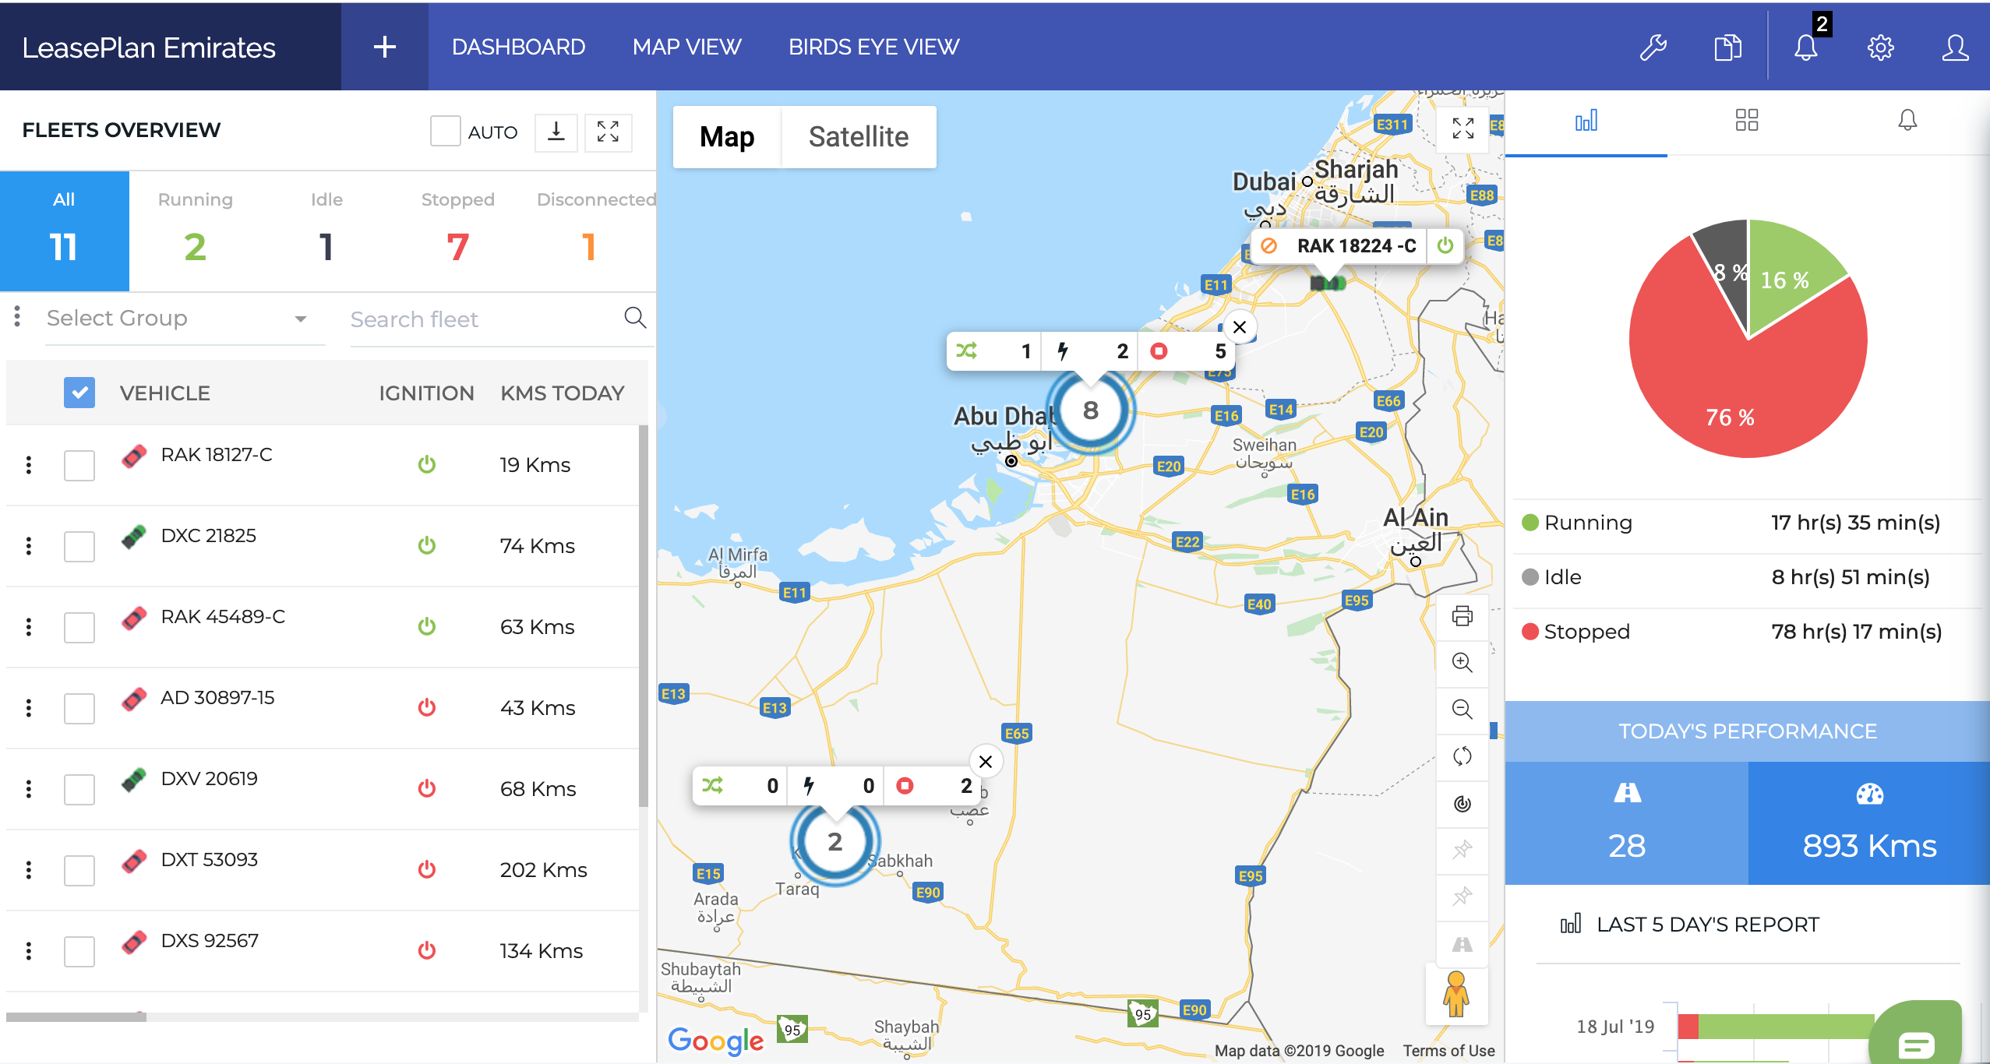
Task: Check the box for DXT 53093
Action: tap(79, 870)
